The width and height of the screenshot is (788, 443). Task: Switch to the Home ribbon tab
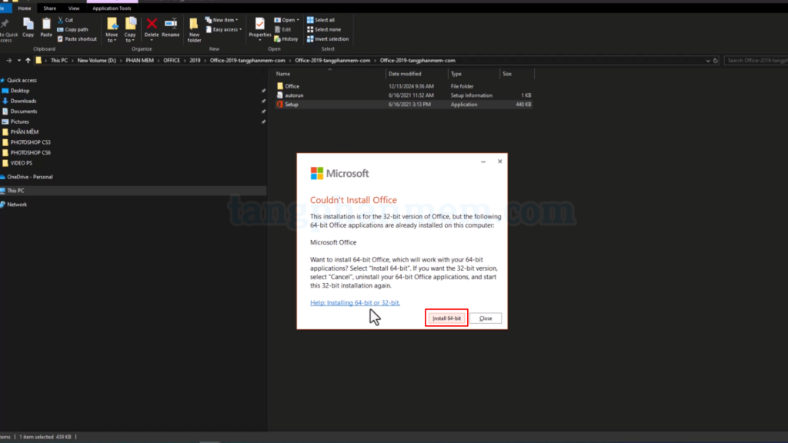tap(24, 8)
